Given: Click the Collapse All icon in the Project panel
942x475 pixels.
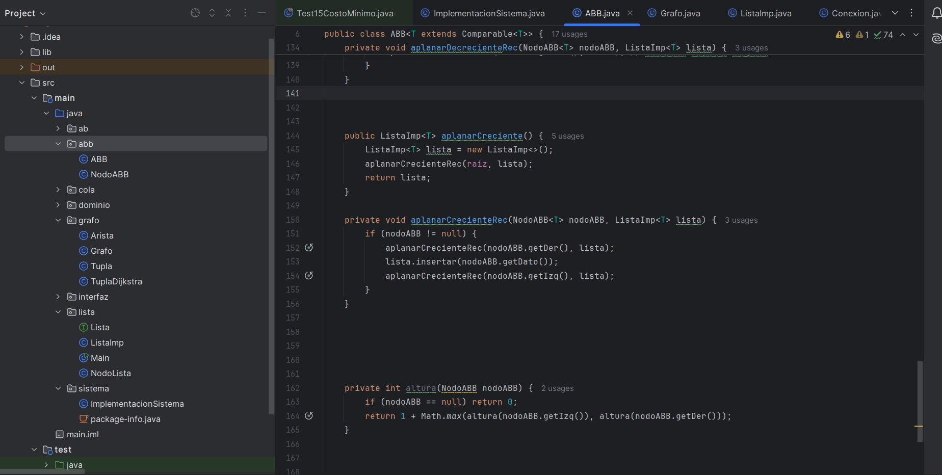Looking at the screenshot, I should [228, 13].
